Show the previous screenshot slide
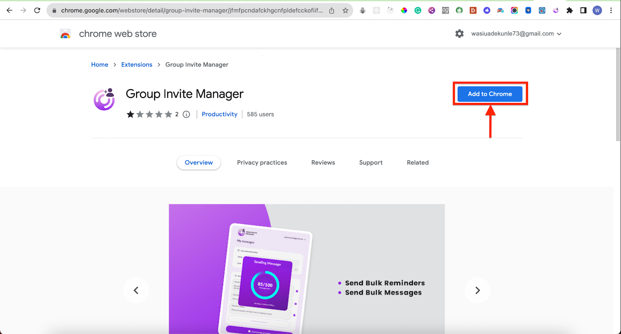This screenshot has height=334, width=621. (136, 290)
